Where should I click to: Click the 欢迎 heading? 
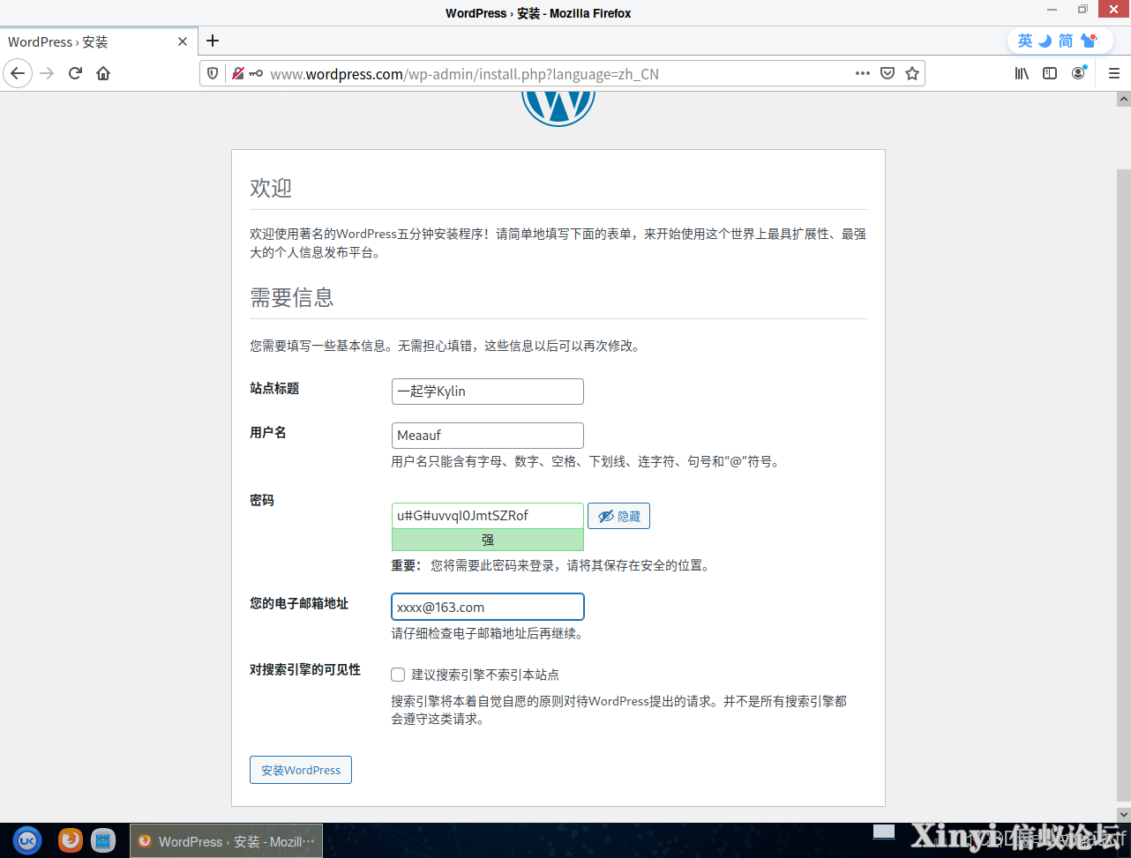(271, 188)
